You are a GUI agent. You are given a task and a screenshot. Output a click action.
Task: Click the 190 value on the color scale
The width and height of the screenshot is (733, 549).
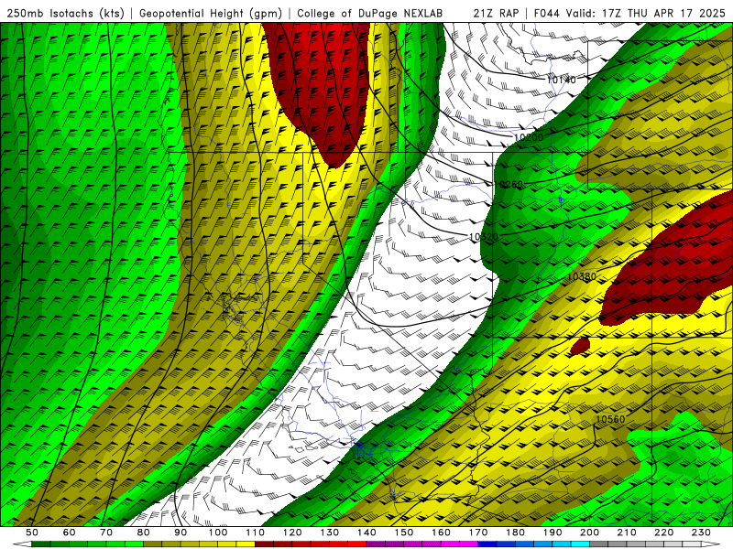pos(553,533)
